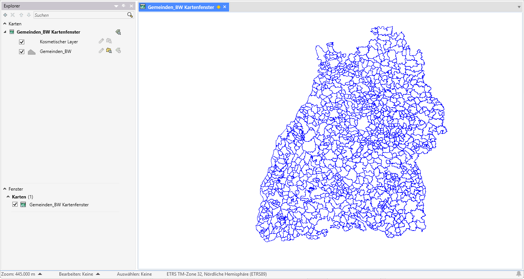Uncheck Gemeinden_BW layer visibility checkbox
The image size is (524, 279).
point(22,51)
